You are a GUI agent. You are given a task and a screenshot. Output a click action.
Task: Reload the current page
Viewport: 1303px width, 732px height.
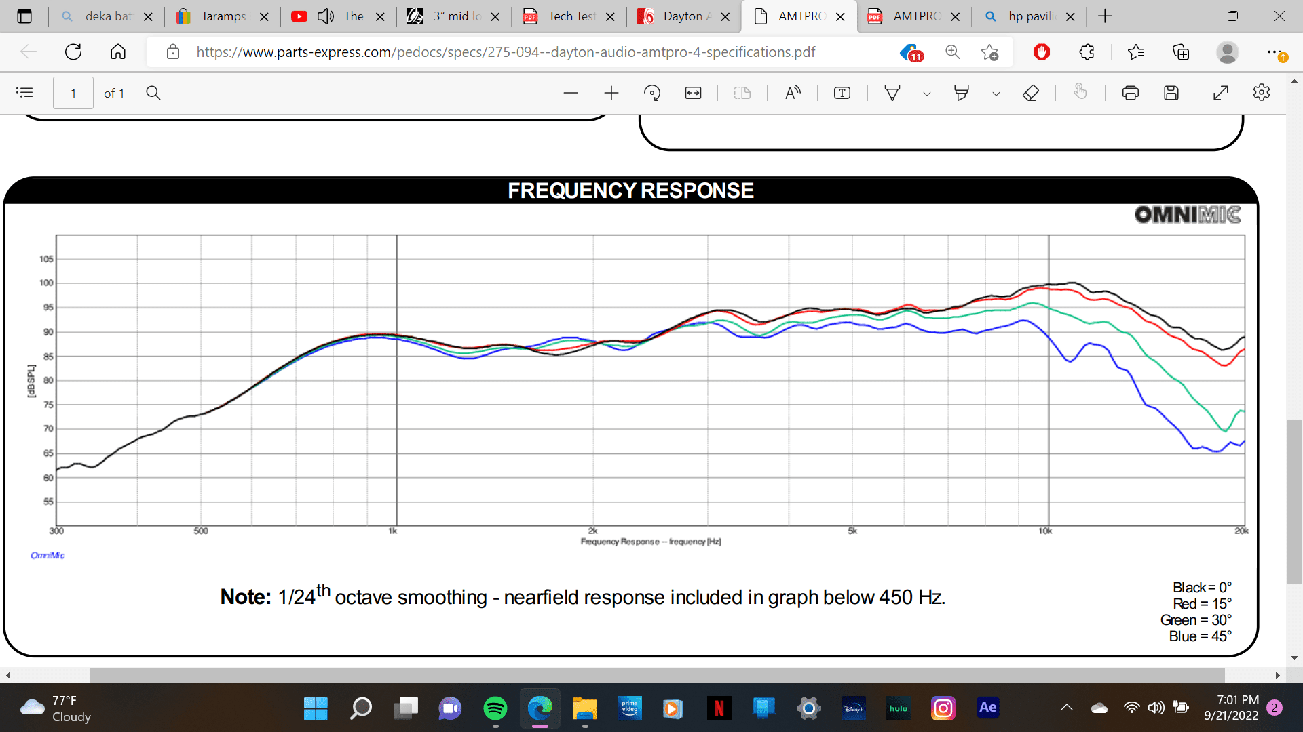pos(73,52)
